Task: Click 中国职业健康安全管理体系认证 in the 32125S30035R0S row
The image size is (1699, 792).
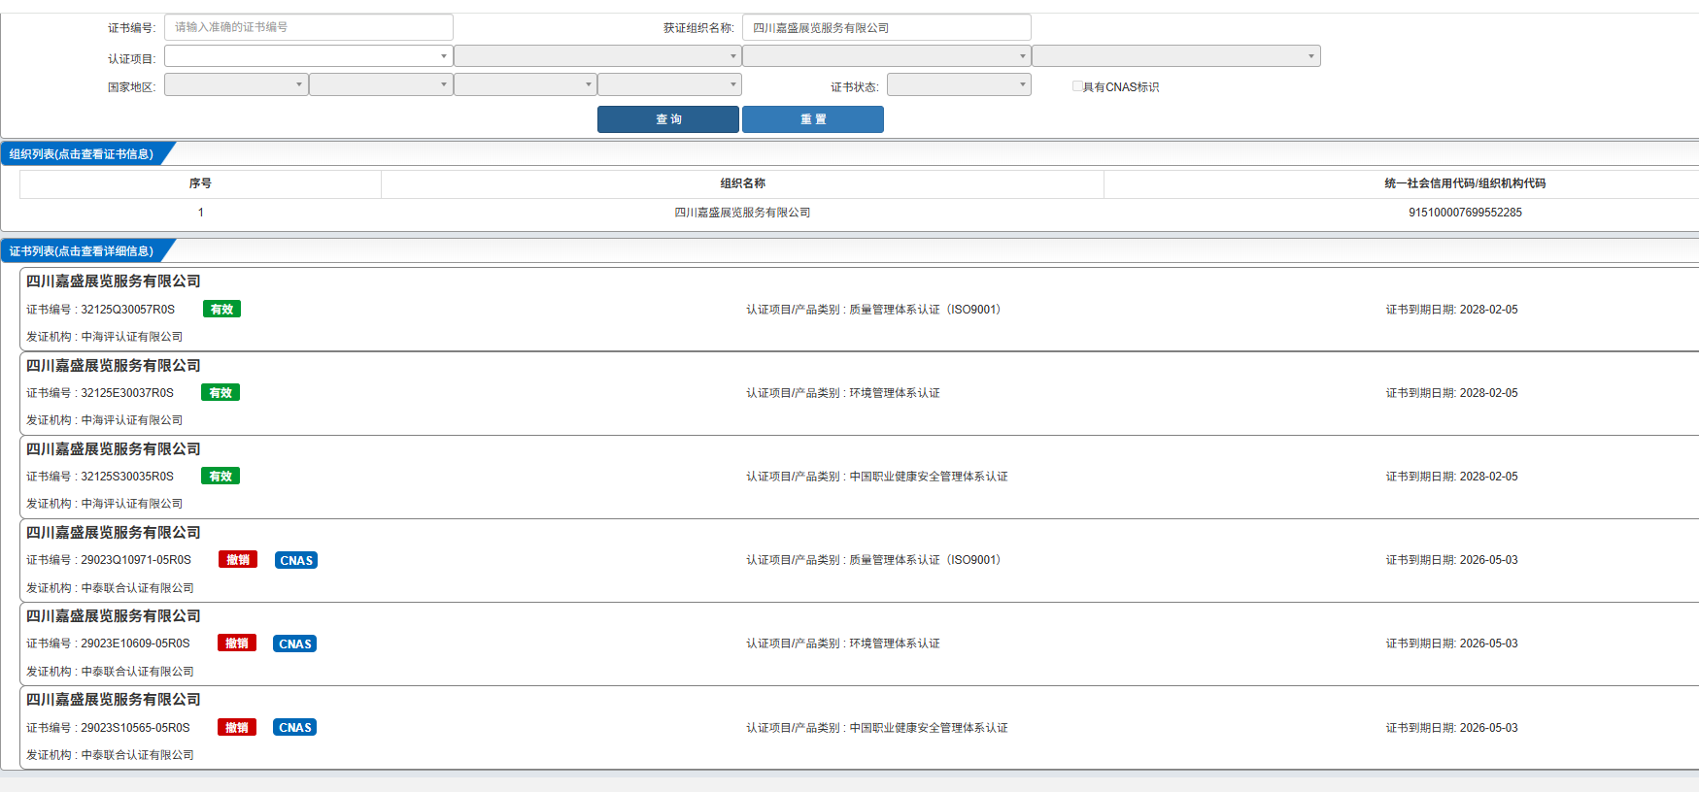Action: [x=929, y=477]
